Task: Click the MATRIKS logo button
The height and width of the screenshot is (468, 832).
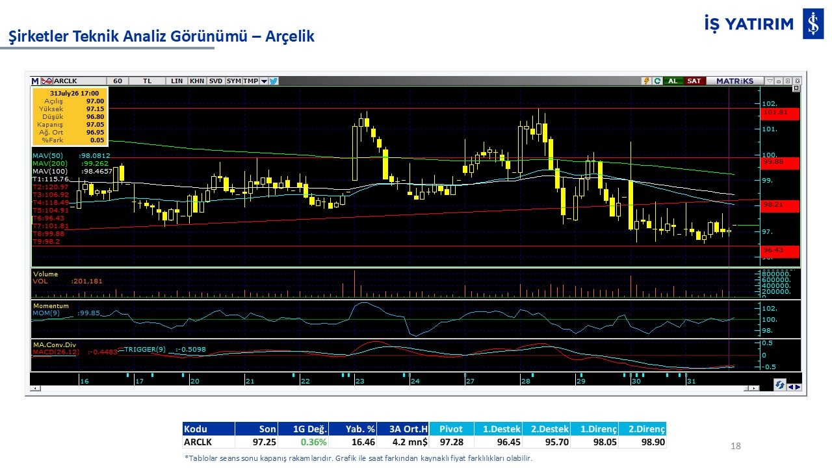Action: tap(734, 81)
